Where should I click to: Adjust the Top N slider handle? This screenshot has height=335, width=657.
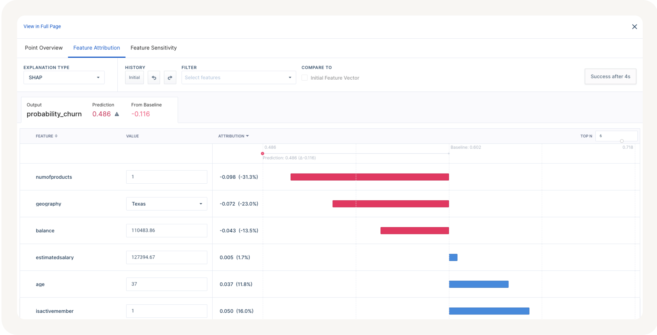[x=622, y=141]
